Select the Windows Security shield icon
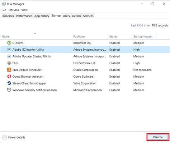 click(x=9, y=90)
